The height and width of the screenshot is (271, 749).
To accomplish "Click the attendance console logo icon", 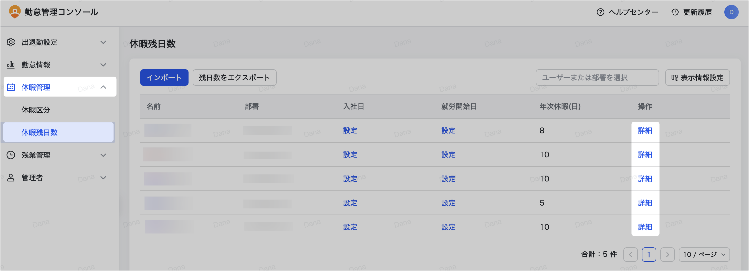I will point(15,12).
